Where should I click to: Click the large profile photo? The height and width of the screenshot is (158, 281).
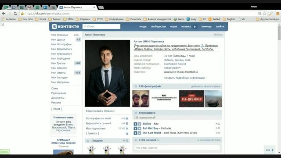coord(107,73)
